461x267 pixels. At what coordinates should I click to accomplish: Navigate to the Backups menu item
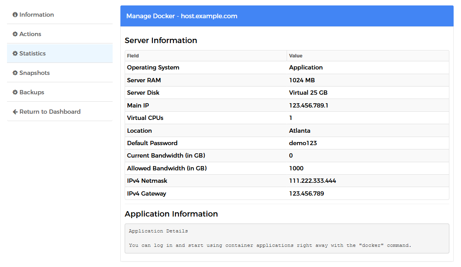point(60,92)
